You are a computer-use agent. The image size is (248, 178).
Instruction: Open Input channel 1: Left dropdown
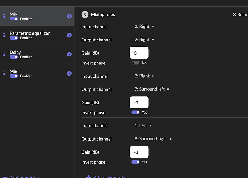(x=143, y=125)
